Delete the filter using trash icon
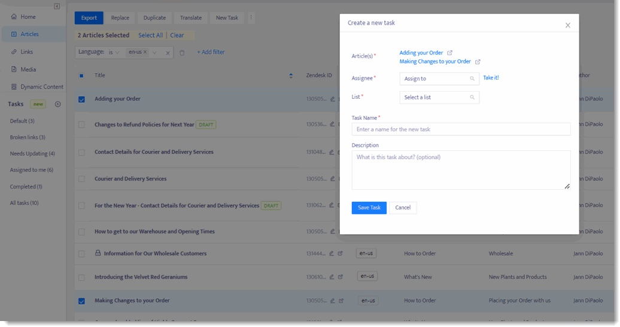Image resolution: width=620 pixels, height=327 pixels. point(182,53)
